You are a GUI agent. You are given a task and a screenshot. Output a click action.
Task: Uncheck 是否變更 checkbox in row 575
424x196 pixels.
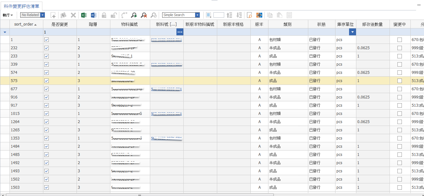tap(46, 81)
